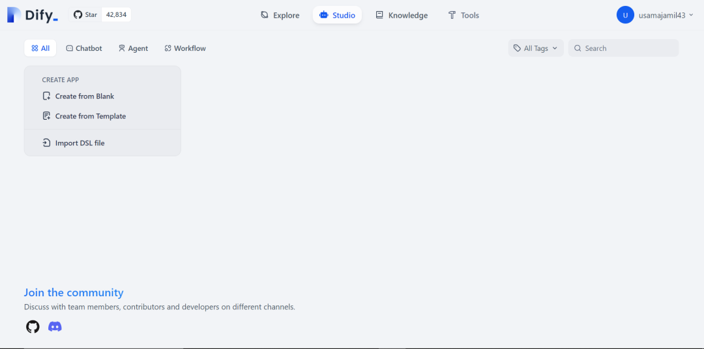Choose Create from Template

pos(90,117)
